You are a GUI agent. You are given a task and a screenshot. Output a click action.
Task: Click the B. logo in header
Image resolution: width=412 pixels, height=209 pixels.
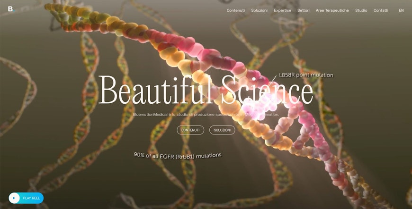tap(11, 9)
